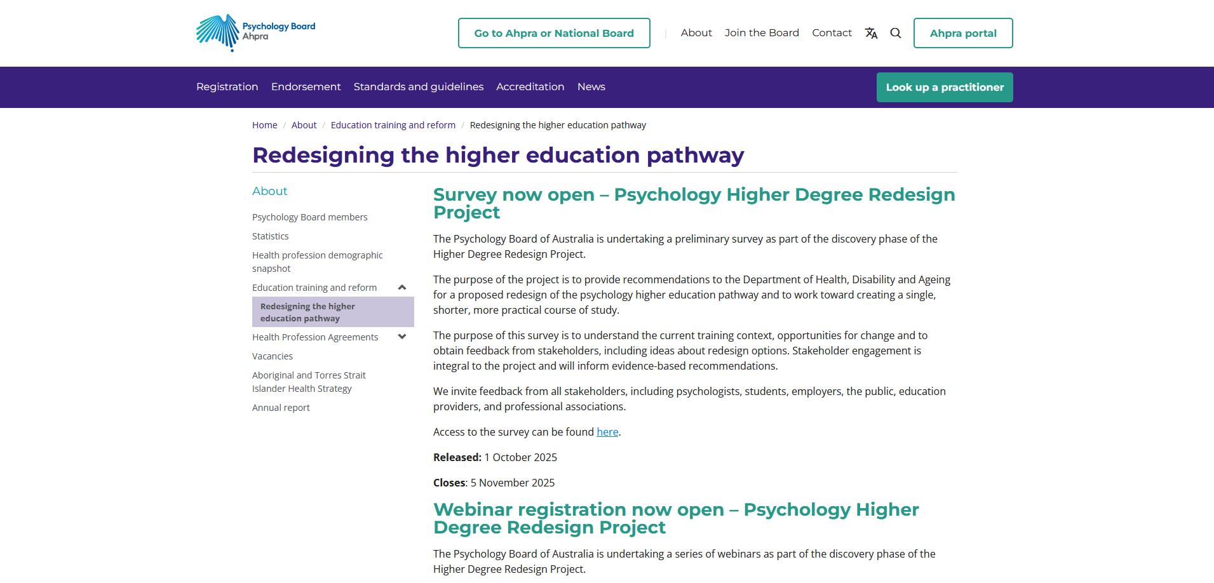This screenshot has width=1214, height=583.
Task: Open Statistics sidebar link
Action: point(270,236)
